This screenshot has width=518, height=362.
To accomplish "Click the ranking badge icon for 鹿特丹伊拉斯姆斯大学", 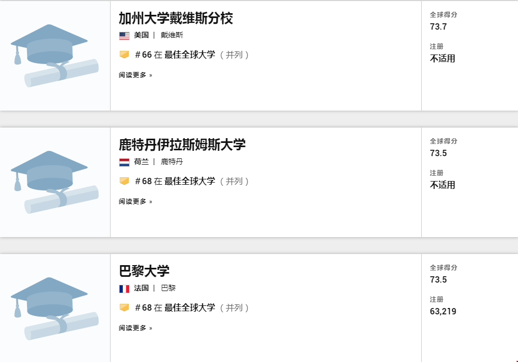I will pos(124,181).
